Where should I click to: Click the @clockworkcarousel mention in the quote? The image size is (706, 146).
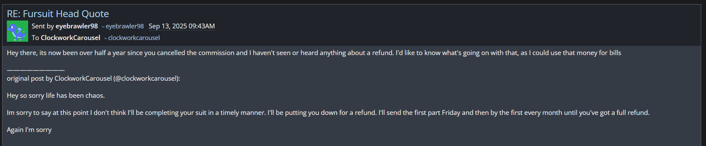tap(146, 79)
